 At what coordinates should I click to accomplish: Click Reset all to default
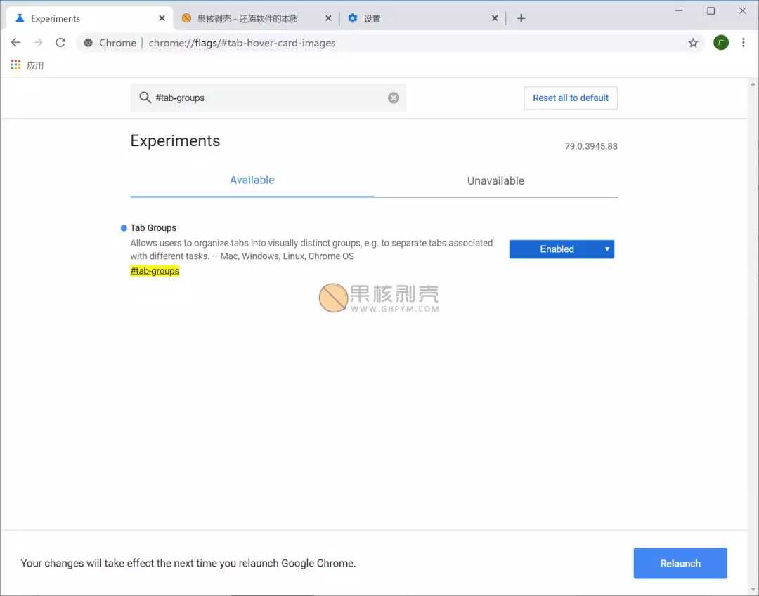click(x=570, y=98)
